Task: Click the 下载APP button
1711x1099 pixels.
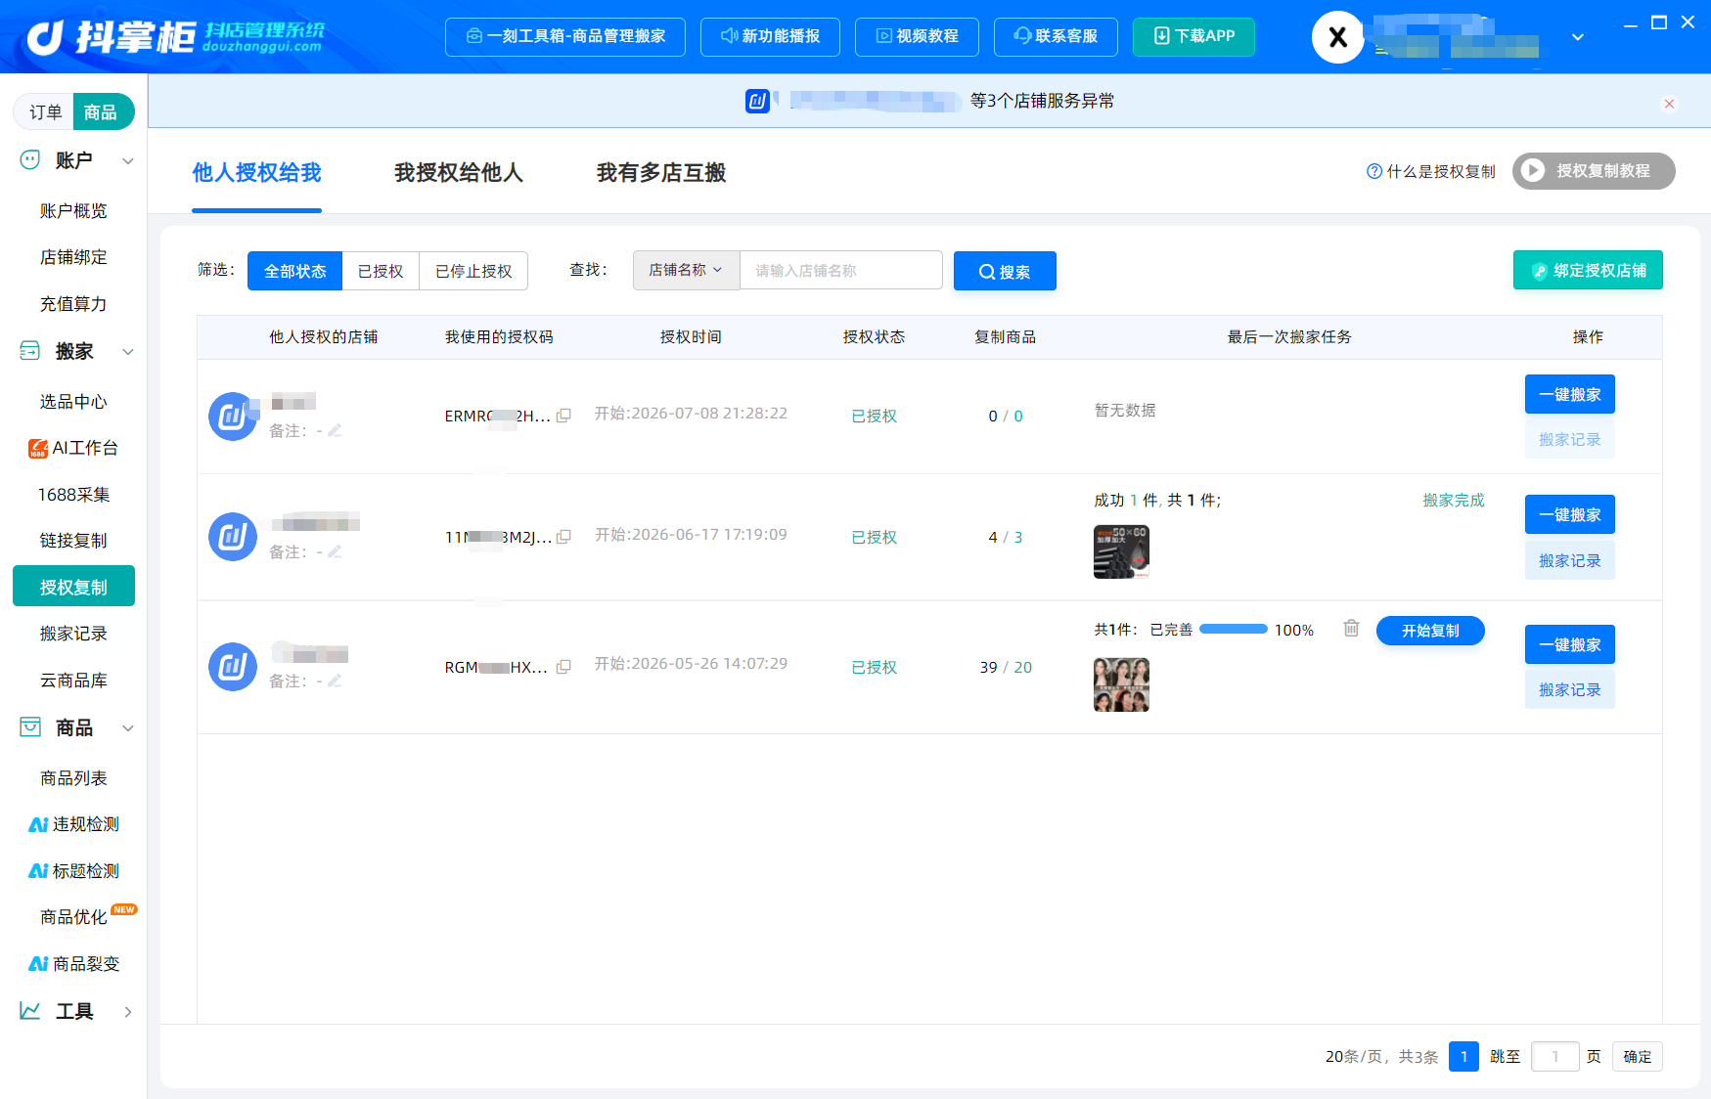Action: [1193, 36]
